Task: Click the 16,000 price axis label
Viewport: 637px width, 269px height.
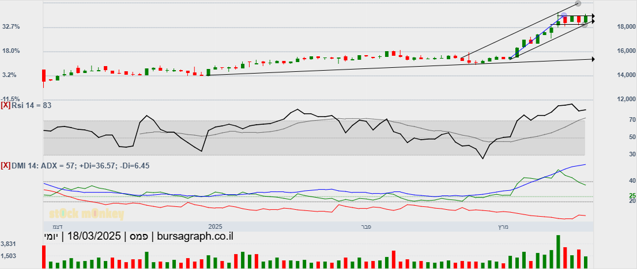Action: click(x=626, y=51)
